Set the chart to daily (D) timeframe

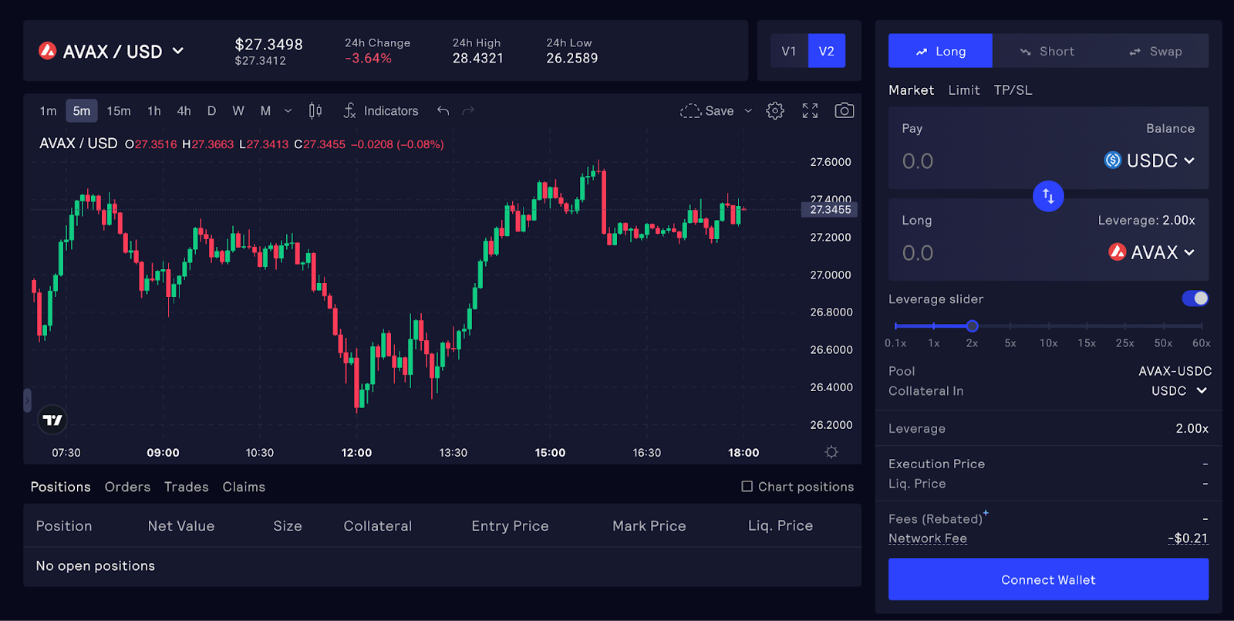(x=211, y=111)
